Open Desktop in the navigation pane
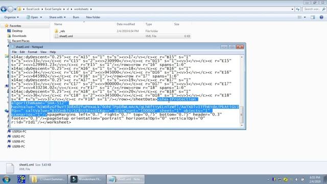 point(17,31)
